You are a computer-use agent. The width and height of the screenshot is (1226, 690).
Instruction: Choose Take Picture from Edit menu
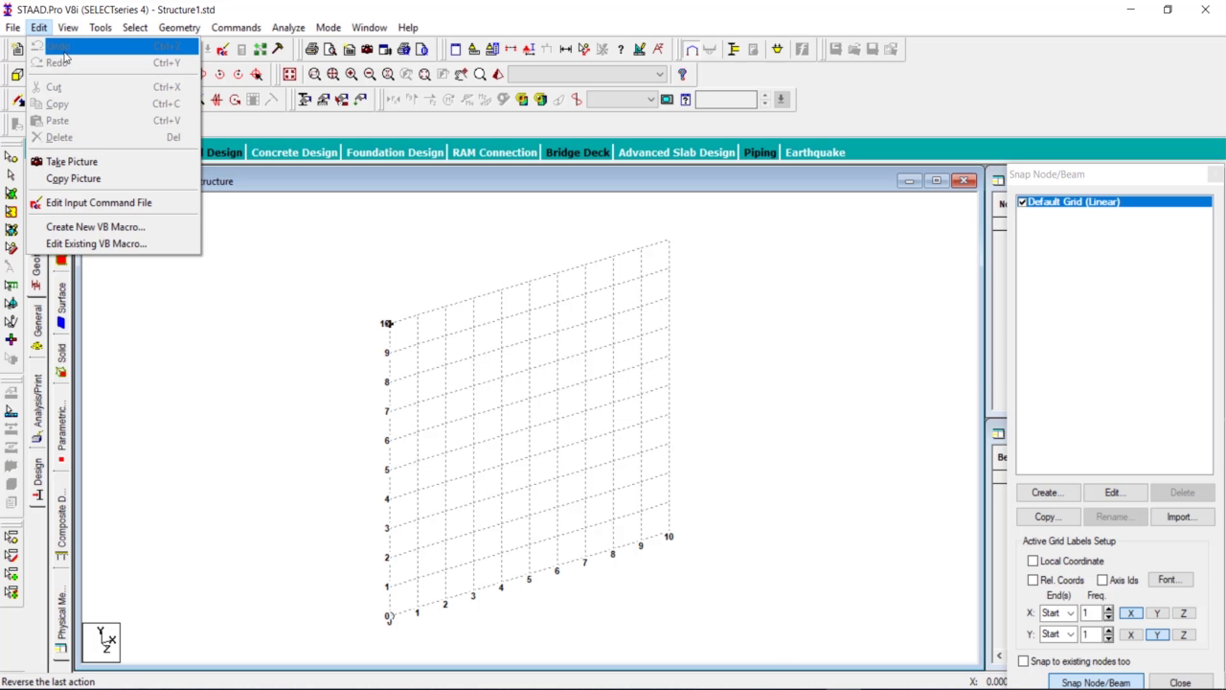72,162
